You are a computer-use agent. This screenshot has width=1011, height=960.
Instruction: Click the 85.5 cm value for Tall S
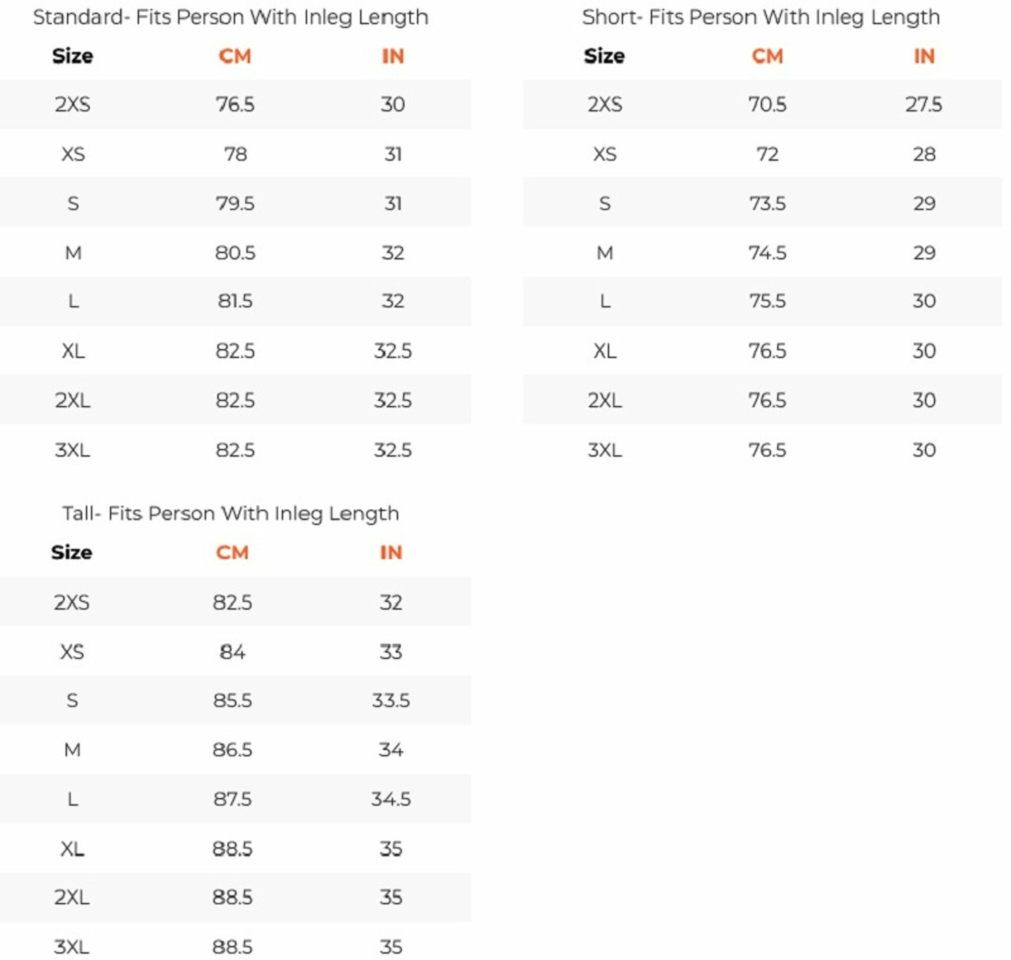(x=232, y=700)
